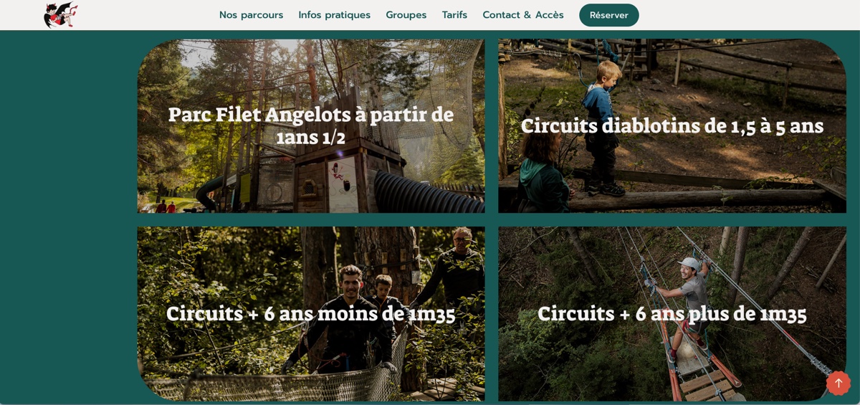Open the Infos pratiques menu item

[x=334, y=15]
